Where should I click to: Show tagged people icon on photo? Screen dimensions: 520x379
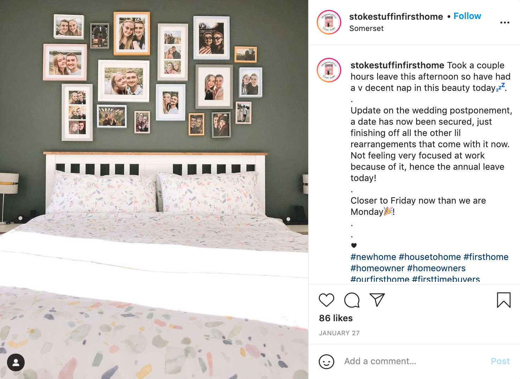tap(16, 362)
